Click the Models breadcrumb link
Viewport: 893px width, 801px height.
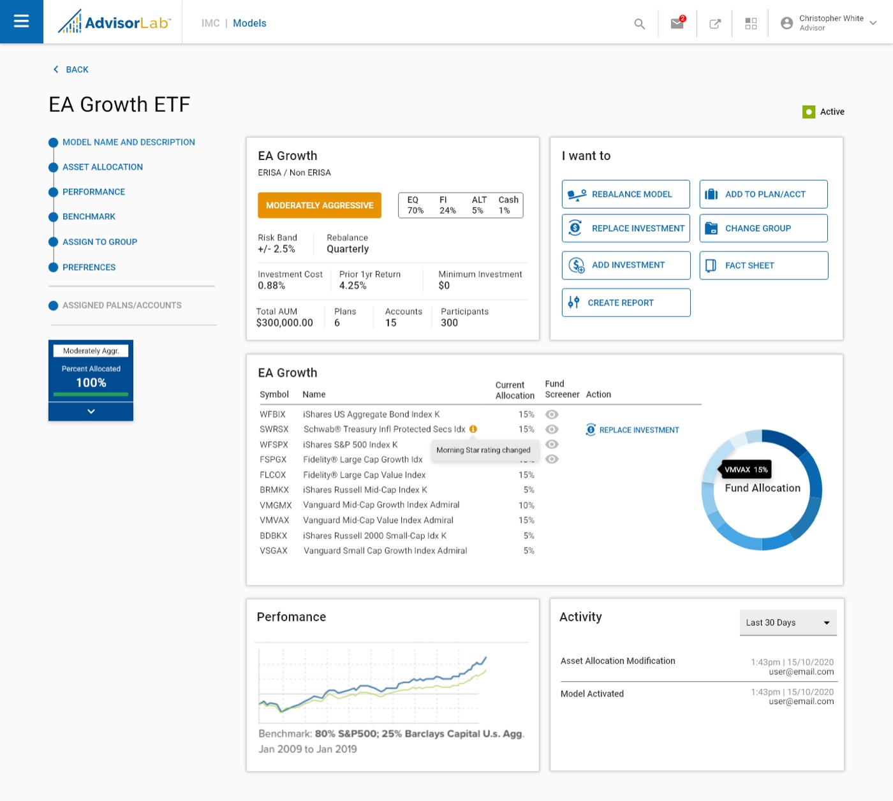click(249, 23)
